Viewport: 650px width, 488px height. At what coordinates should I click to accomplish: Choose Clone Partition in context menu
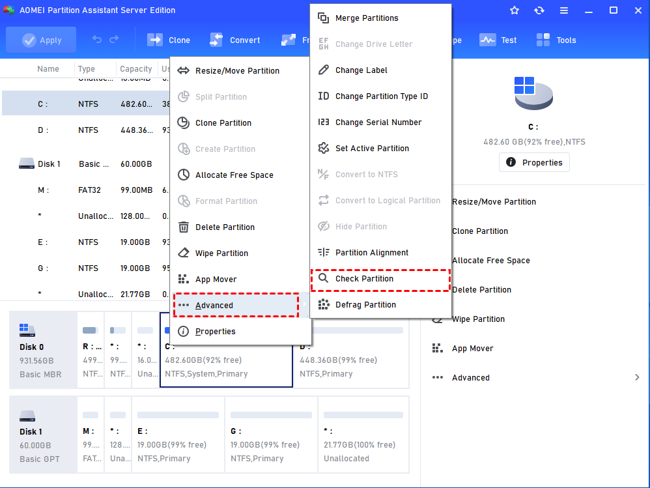tap(240, 123)
